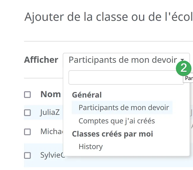Sort by the Nom column header
This screenshot has height=170, width=193.
50,94
